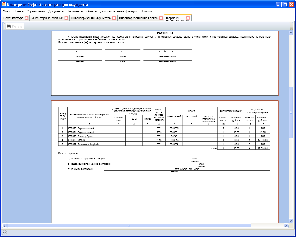
Task: Click the horizontal scrollbar thumb
Action: coord(129,225)
